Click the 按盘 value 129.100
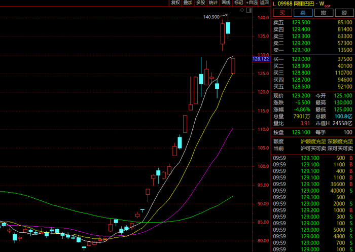 pos(301,132)
